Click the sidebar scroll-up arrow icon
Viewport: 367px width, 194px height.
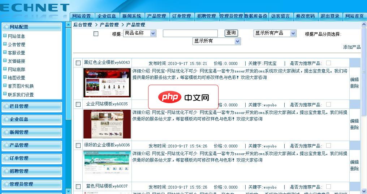[x=69, y=25]
